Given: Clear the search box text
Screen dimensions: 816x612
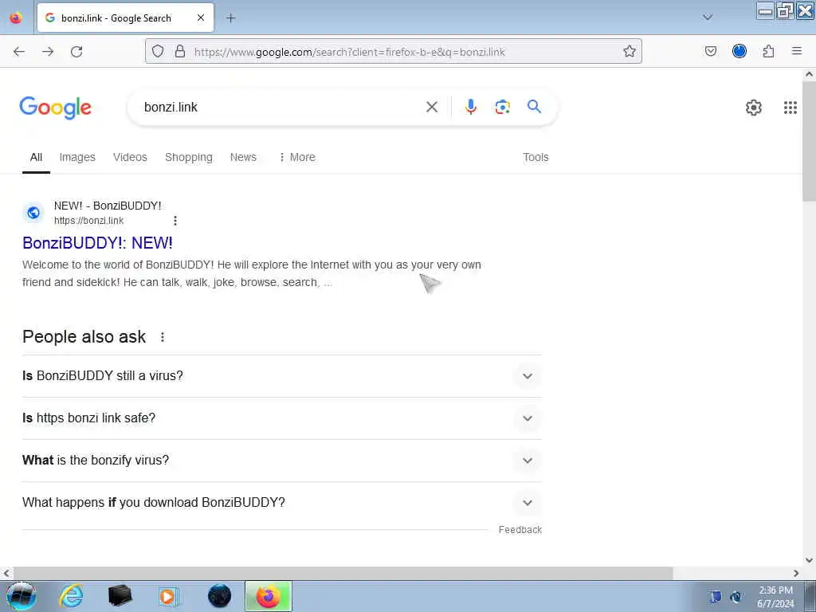Looking at the screenshot, I should click(431, 108).
